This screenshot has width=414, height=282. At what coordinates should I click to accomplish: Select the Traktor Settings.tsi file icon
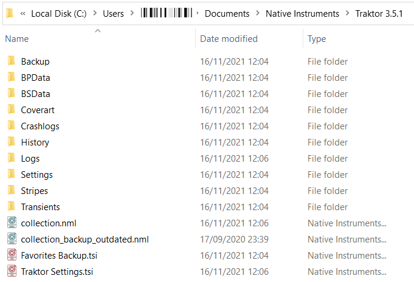(x=11, y=271)
